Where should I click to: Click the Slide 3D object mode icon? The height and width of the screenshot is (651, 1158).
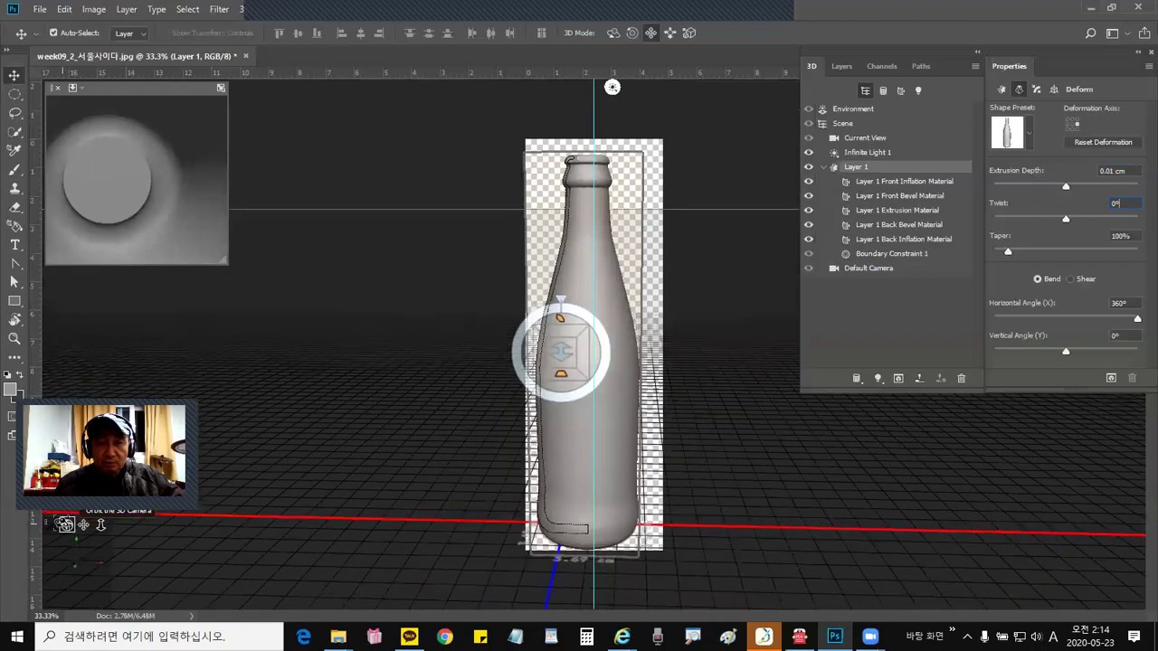pos(669,33)
